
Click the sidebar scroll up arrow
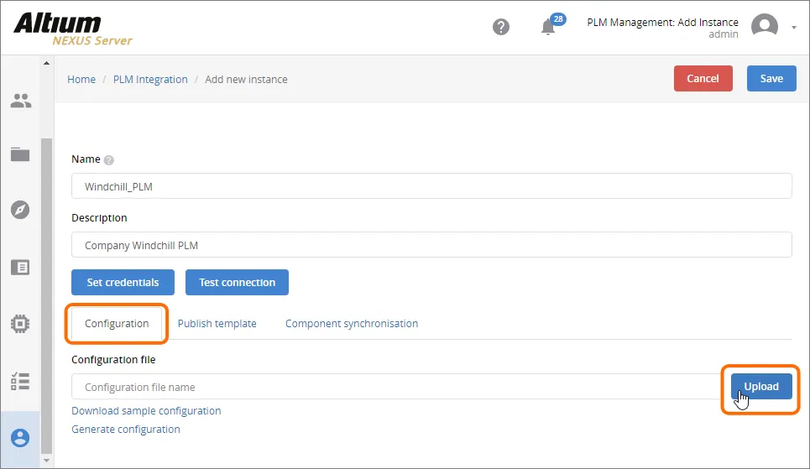coord(46,63)
